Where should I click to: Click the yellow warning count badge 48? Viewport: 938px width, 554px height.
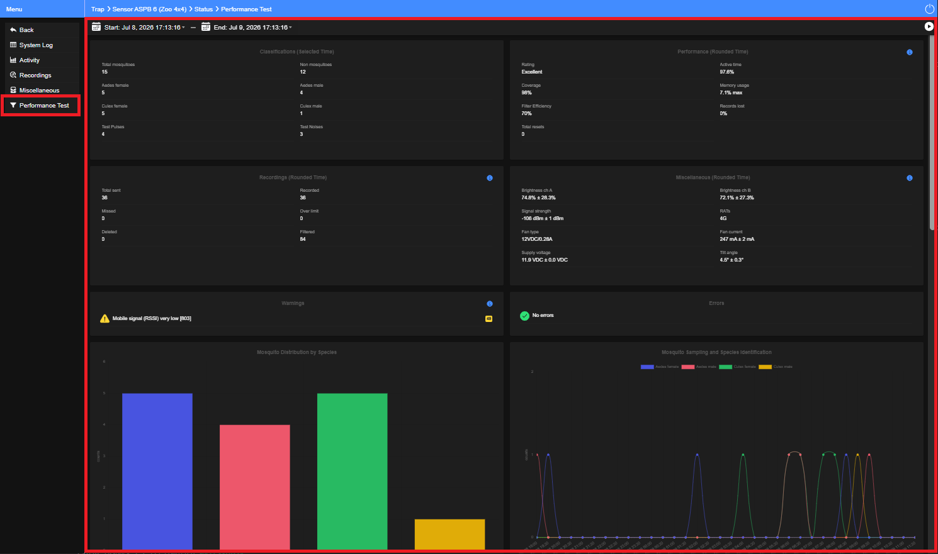pyautogui.click(x=489, y=319)
